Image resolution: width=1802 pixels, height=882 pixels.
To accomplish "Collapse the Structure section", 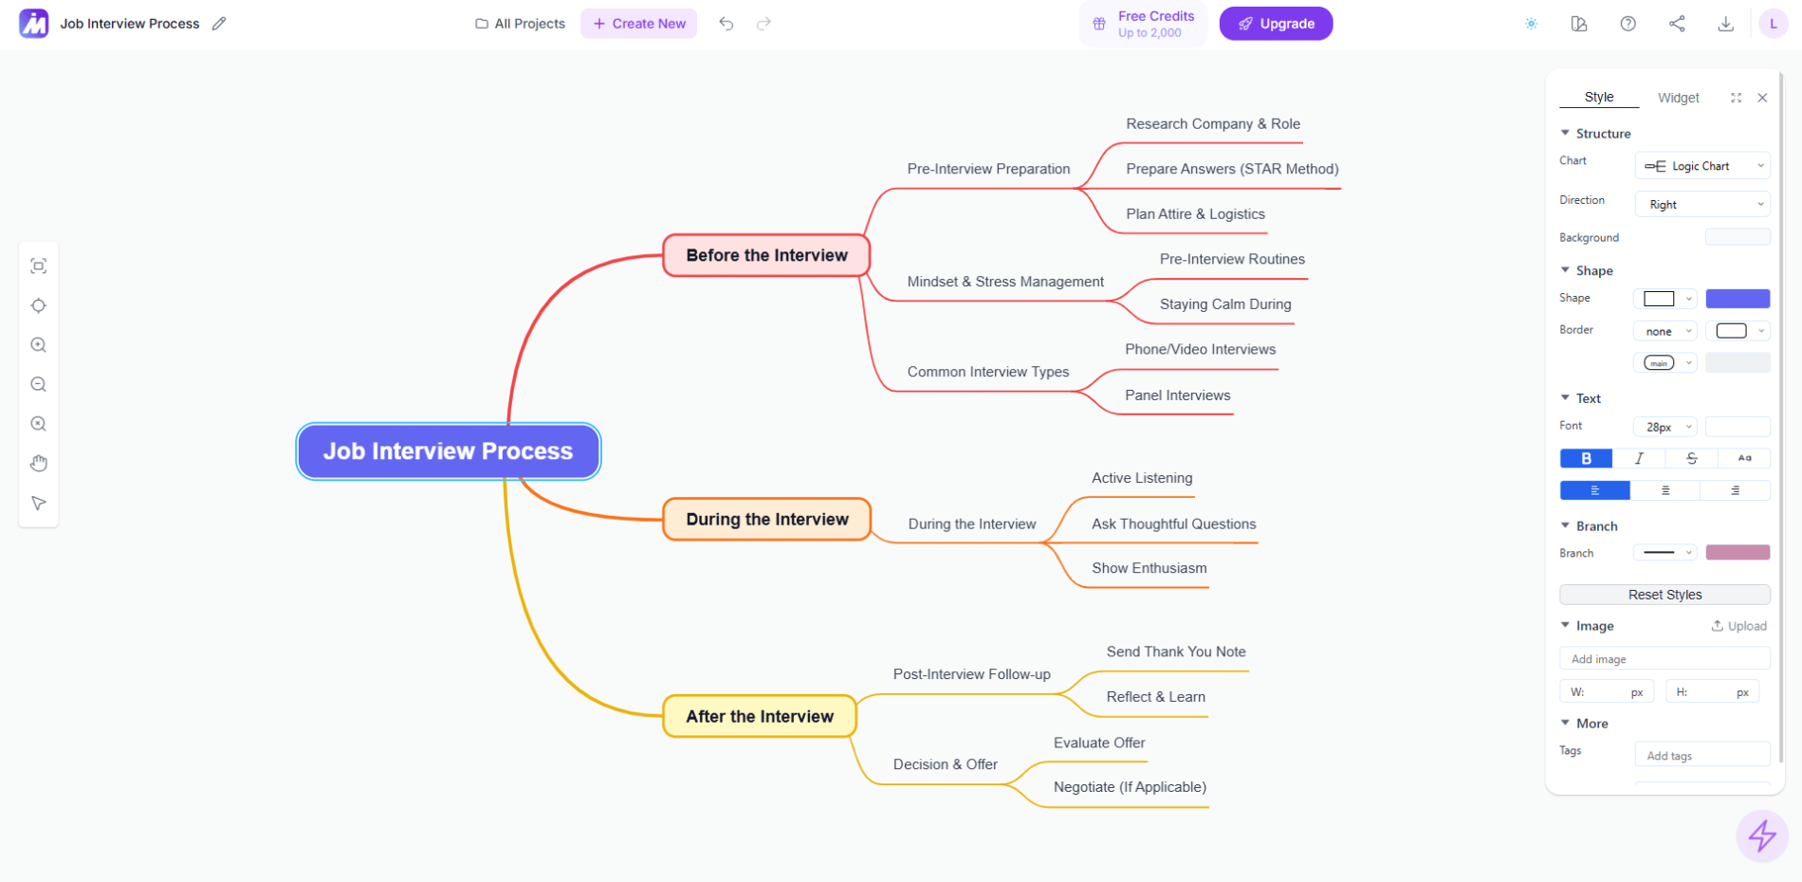I will click(x=1565, y=133).
